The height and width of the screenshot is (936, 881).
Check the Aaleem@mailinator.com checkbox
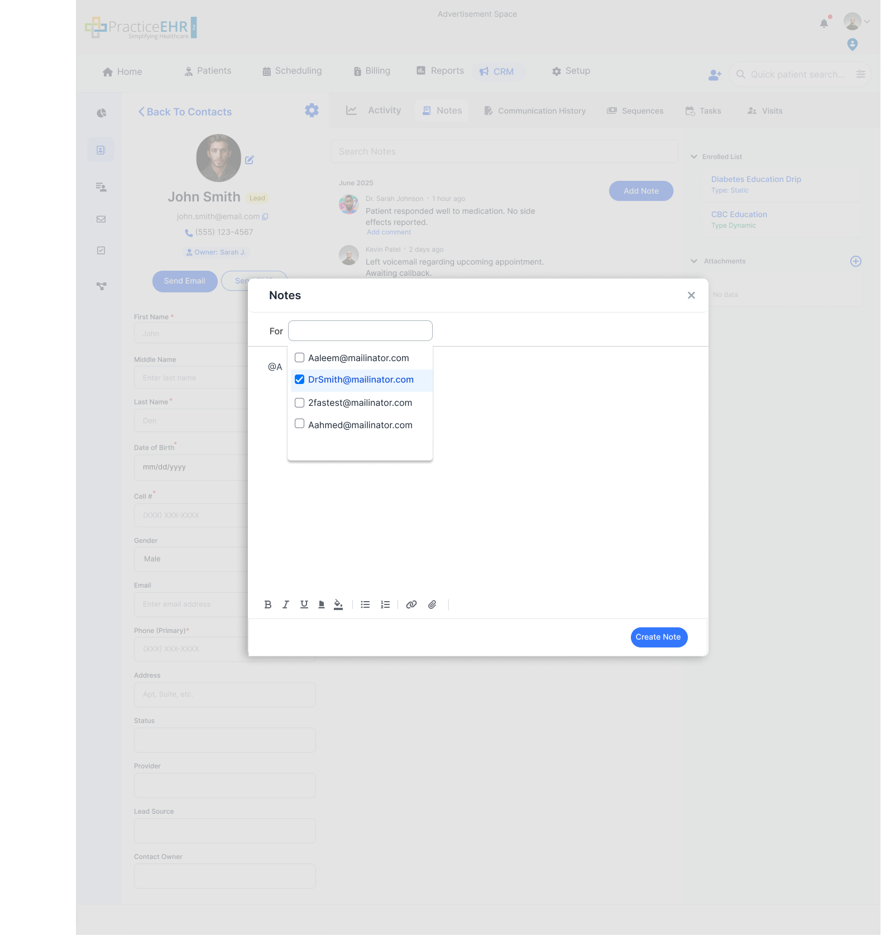300,358
